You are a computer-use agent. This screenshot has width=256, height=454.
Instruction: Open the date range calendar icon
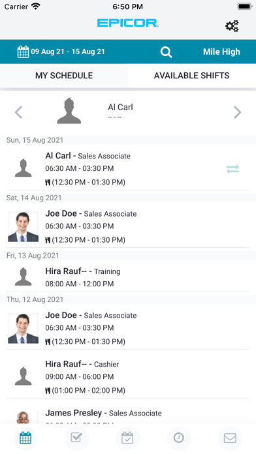(x=23, y=52)
